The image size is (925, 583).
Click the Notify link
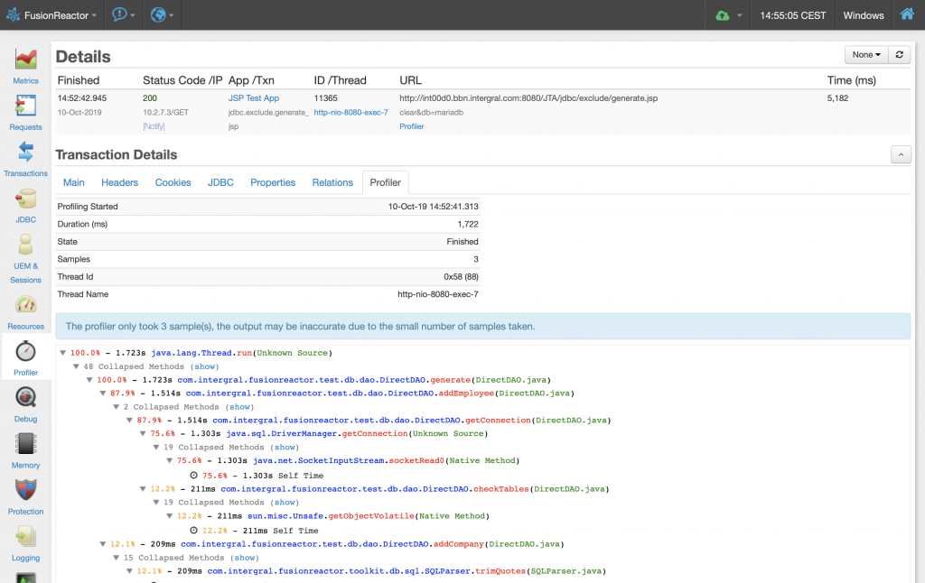(x=154, y=126)
